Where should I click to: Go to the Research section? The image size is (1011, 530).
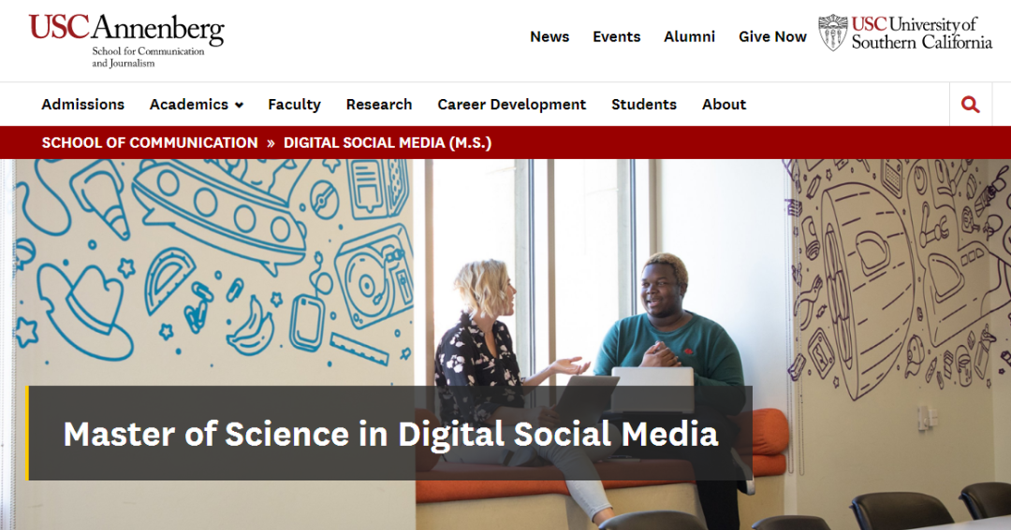tap(379, 105)
